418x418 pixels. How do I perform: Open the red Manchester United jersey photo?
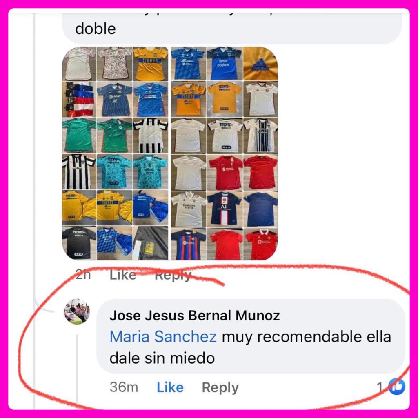point(260,244)
